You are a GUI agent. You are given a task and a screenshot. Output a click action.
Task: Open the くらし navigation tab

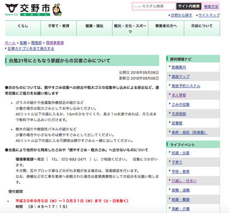(x=23, y=29)
